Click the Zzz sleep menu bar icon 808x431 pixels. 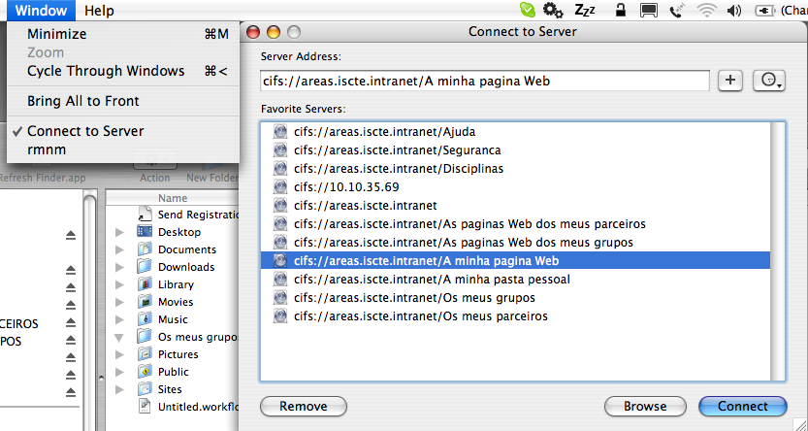[x=585, y=10]
